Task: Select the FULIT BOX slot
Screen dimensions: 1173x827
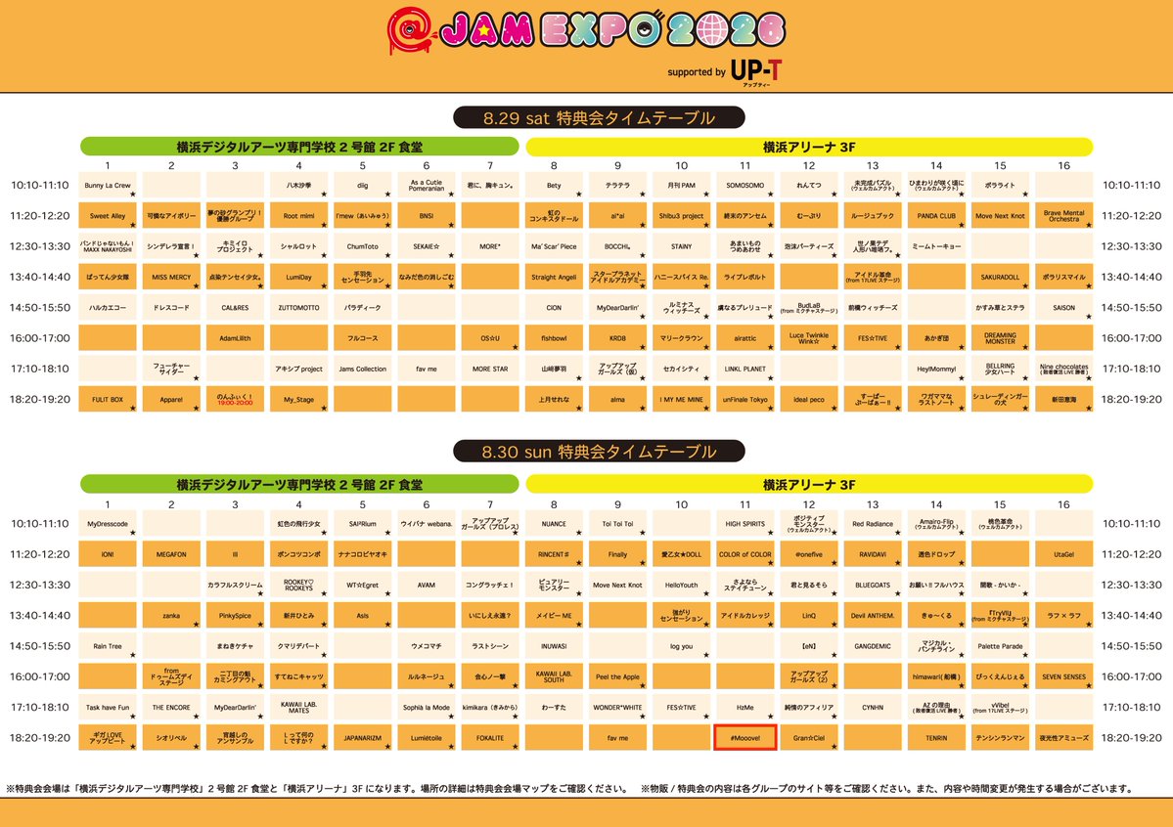Action: click(108, 399)
